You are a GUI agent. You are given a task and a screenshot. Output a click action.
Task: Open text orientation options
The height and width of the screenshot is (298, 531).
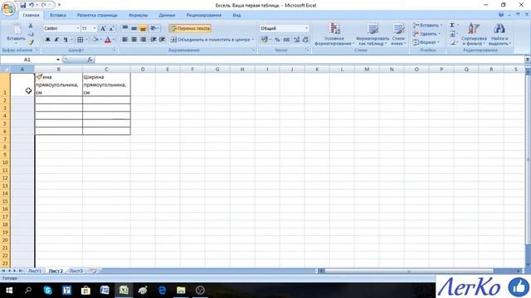click(x=154, y=28)
